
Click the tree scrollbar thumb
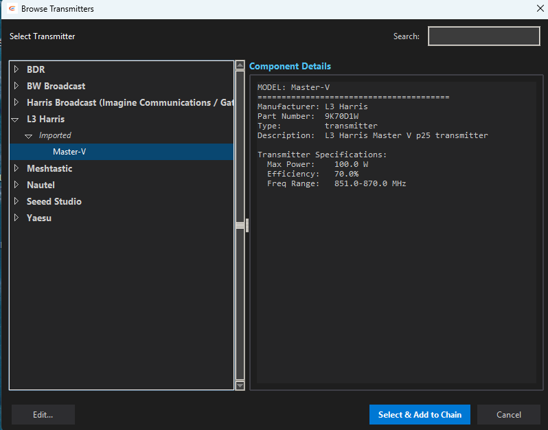pos(240,225)
